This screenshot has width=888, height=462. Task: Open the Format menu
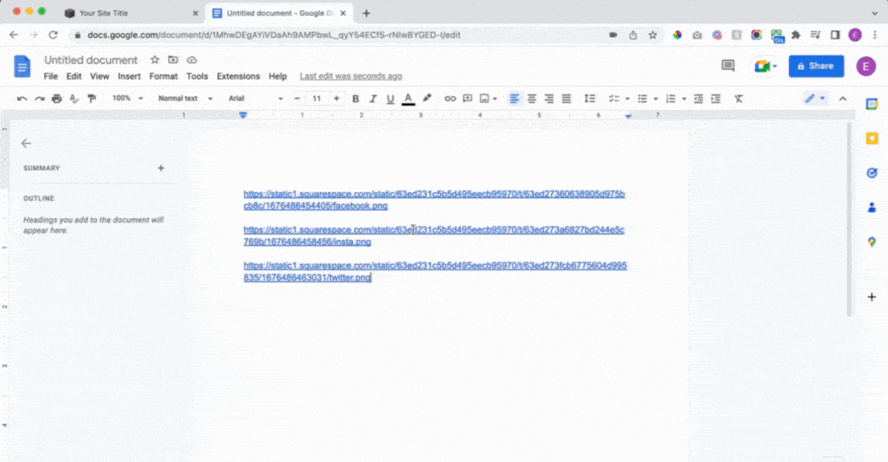pyautogui.click(x=163, y=76)
